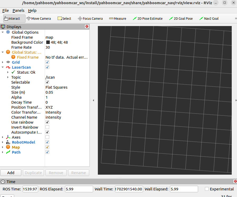Viewport: 237px width, 197px height.
Task: Pick the Nav2 Goal tool
Action: pos(209,18)
